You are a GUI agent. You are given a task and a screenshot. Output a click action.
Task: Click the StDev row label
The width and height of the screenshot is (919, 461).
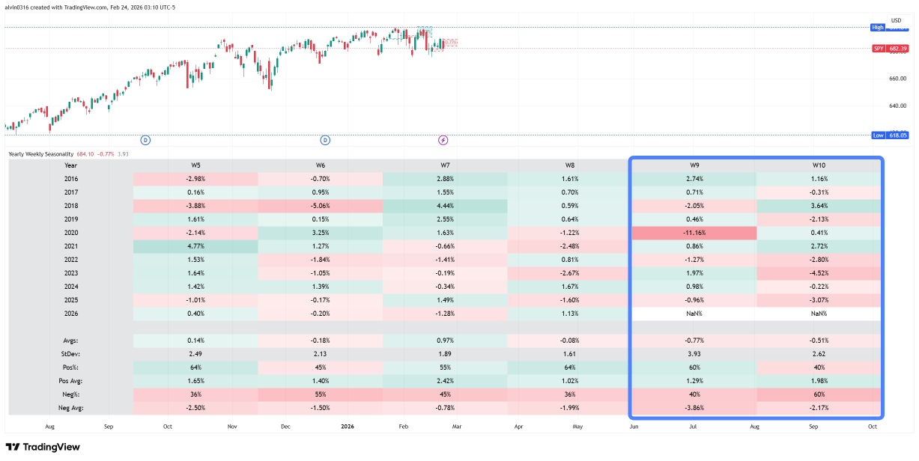point(71,354)
